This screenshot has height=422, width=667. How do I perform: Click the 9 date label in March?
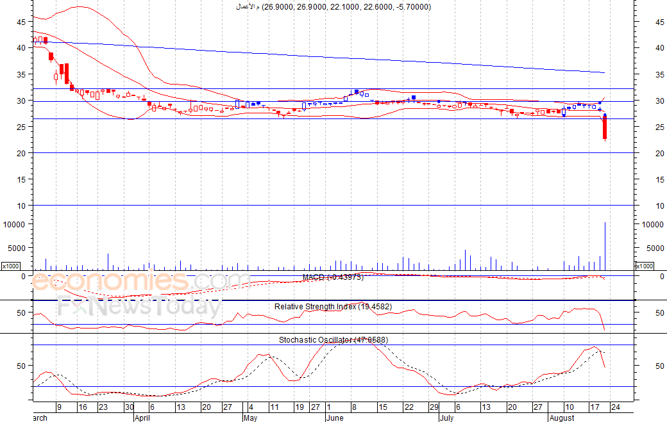(59, 407)
